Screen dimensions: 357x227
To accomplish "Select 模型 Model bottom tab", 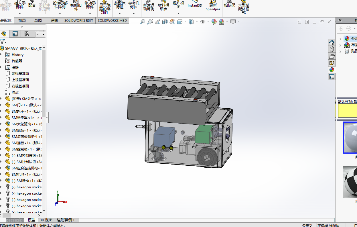I will click(x=31, y=220).
